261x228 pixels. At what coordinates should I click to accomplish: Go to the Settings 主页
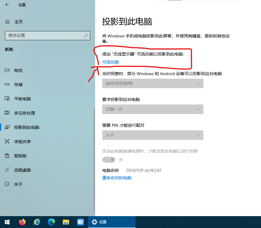point(18,21)
